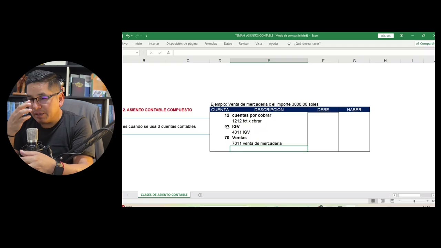Restore down the Excel window

tap(423, 36)
